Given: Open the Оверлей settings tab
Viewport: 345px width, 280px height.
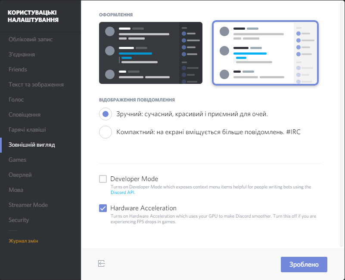Looking at the screenshot, I should (x=20, y=175).
